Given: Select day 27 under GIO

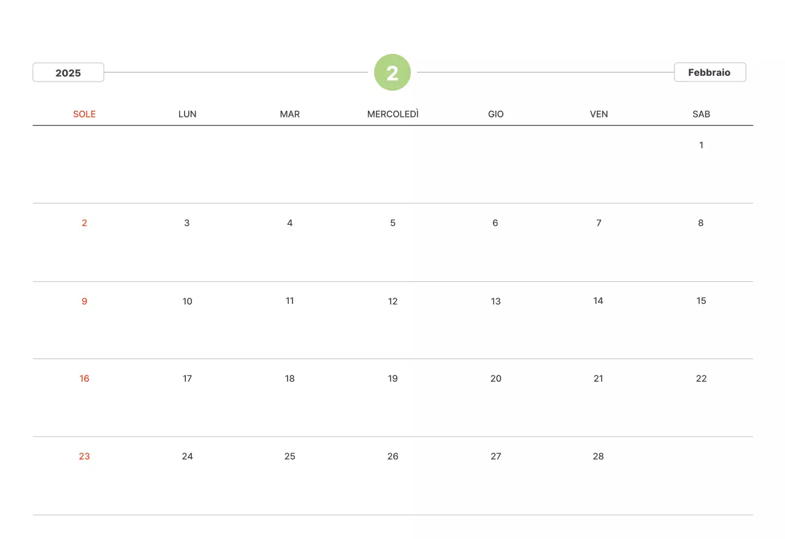Looking at the screenshot, I should click(x=496, y=456).
